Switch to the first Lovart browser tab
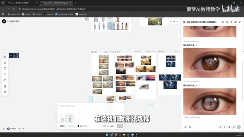244x137 pixels. 22,3
